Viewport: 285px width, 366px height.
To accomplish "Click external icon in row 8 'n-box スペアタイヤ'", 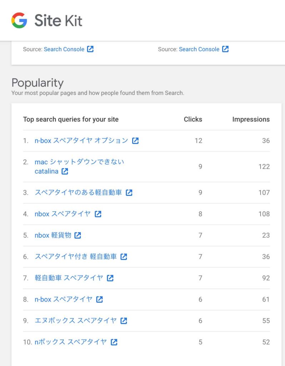I will click(x=100, y=299).
